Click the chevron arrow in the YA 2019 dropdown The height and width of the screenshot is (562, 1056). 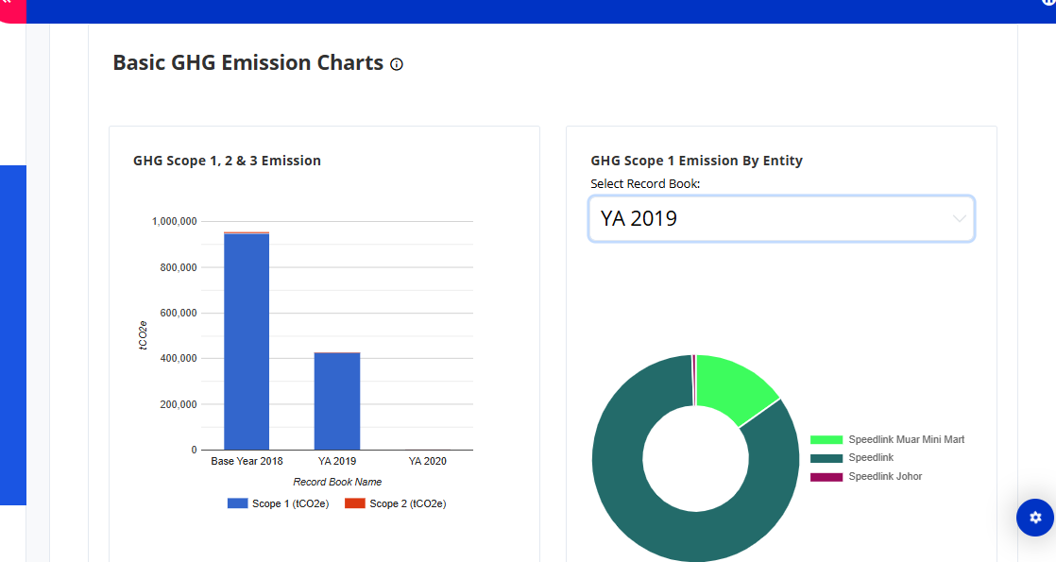click(x=960, y=219)
